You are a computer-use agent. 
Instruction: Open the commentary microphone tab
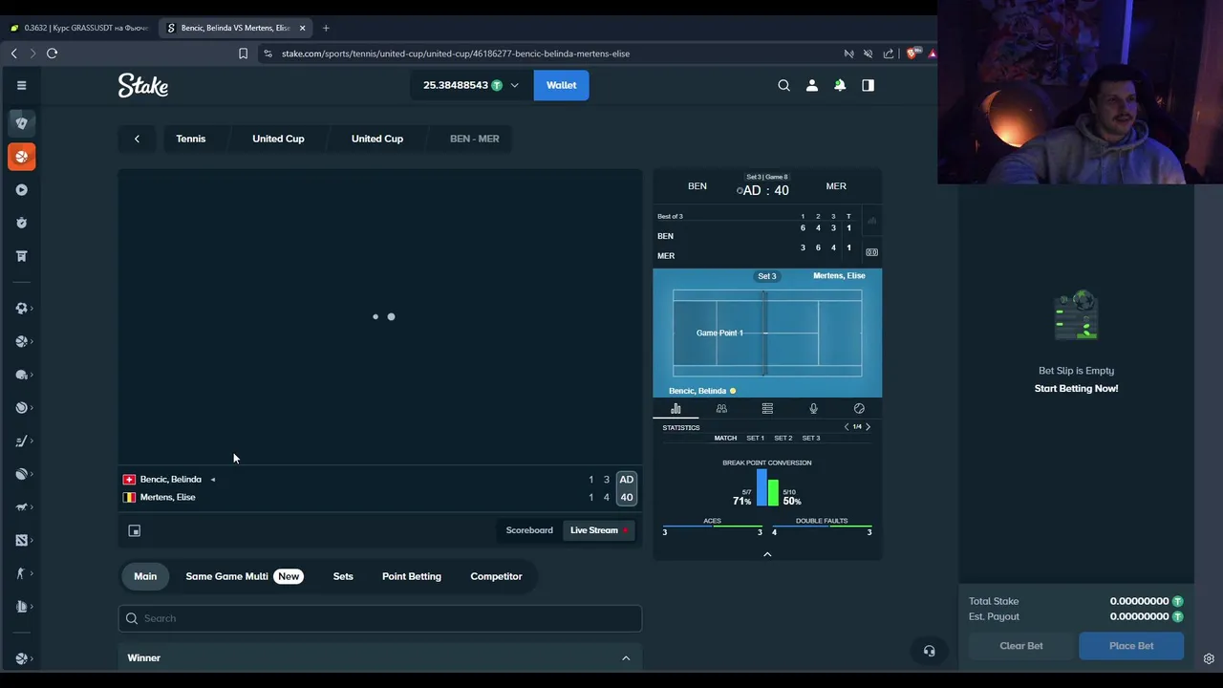click(813, 409)
